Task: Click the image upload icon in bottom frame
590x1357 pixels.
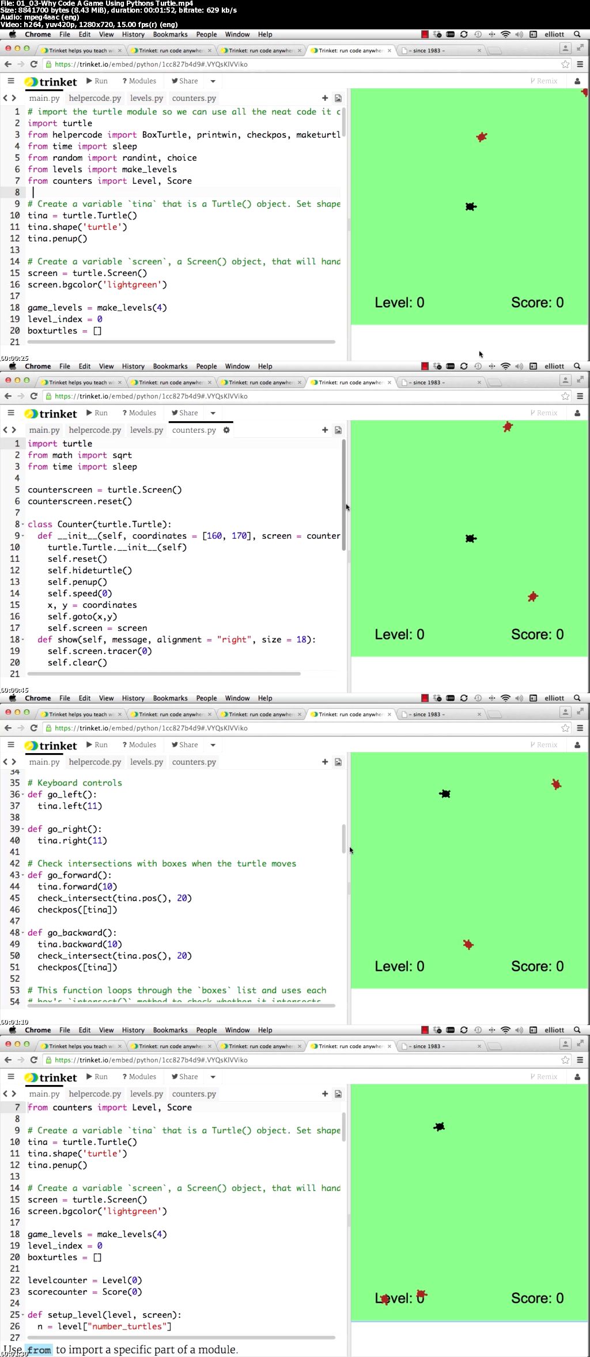Action: click(x=338, y=1094)
